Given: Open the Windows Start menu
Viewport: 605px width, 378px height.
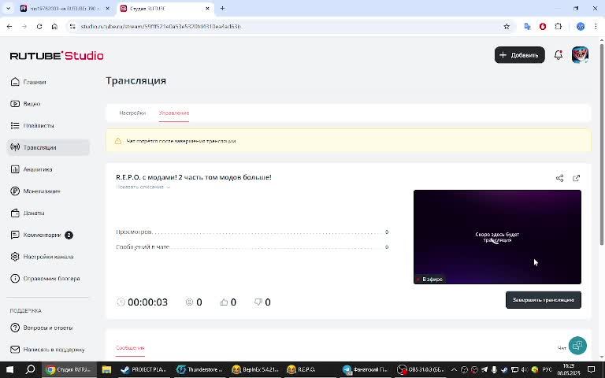Looking at the screenshot, I should click(10, 369).
